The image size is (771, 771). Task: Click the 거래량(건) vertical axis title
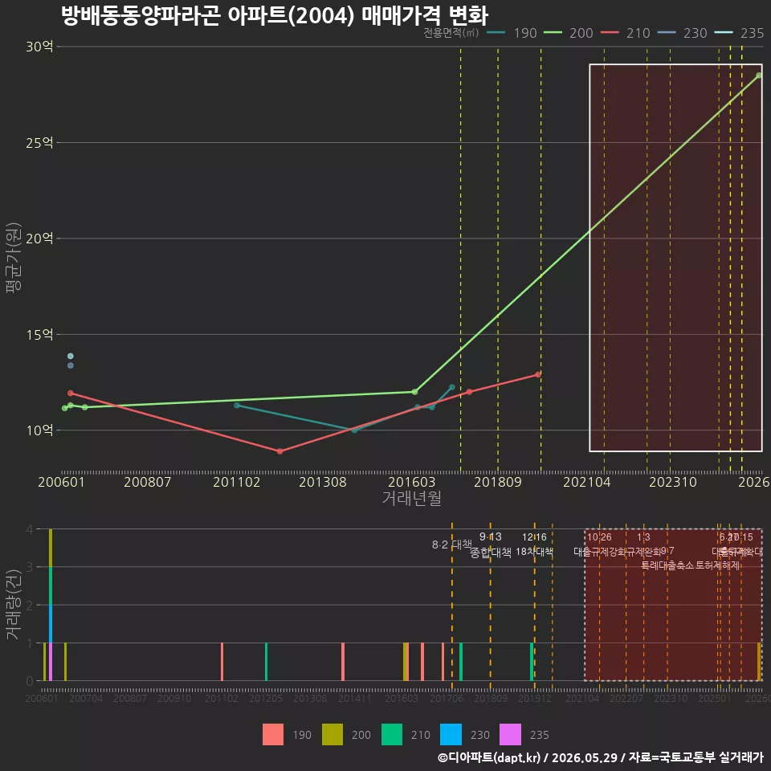pyautogui.click(x=14, y=604)
